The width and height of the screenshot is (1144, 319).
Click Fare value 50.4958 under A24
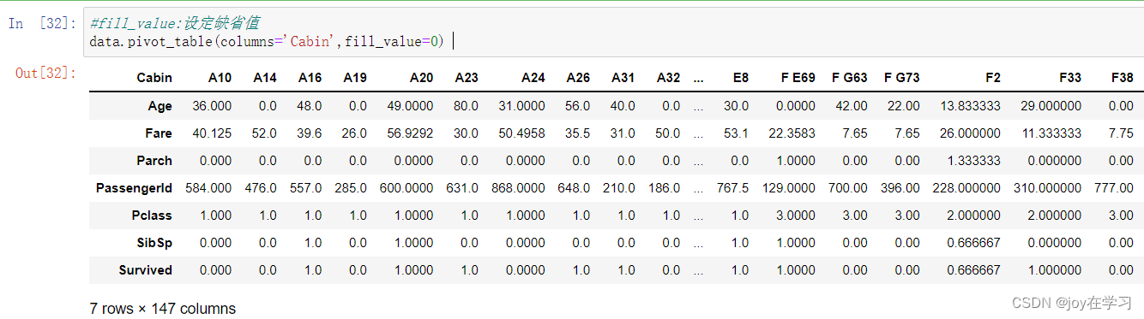point(522,133)
